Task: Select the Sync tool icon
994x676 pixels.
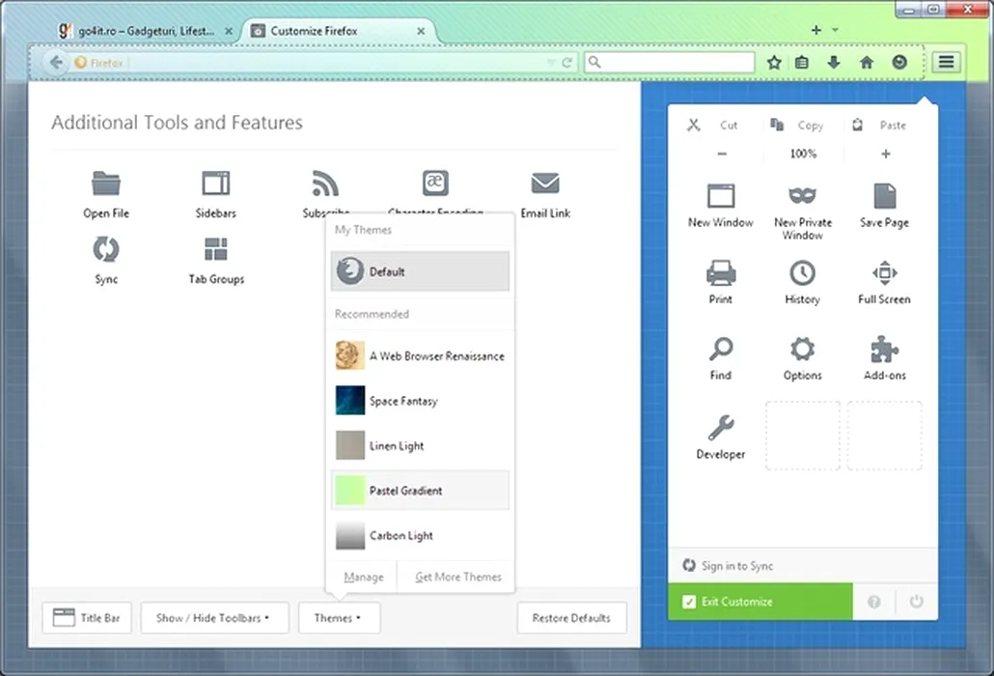Action: (x=106, y=249)
